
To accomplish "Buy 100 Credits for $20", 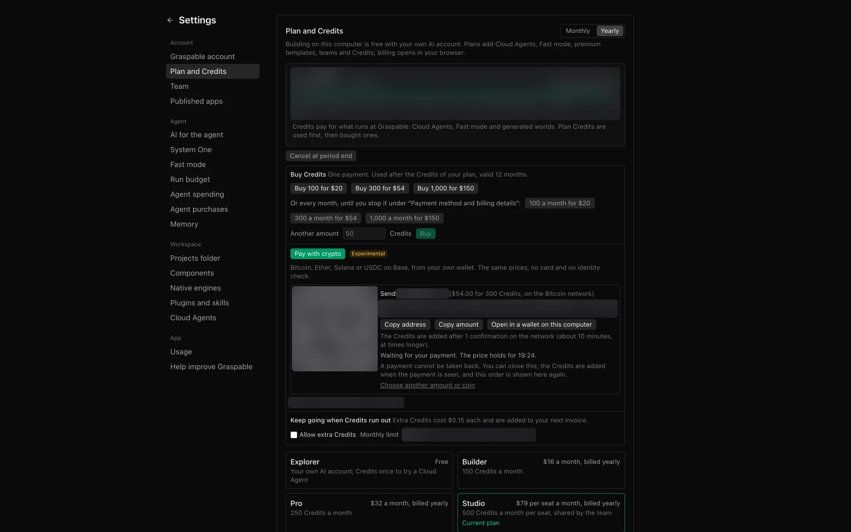I will [319, 188].
